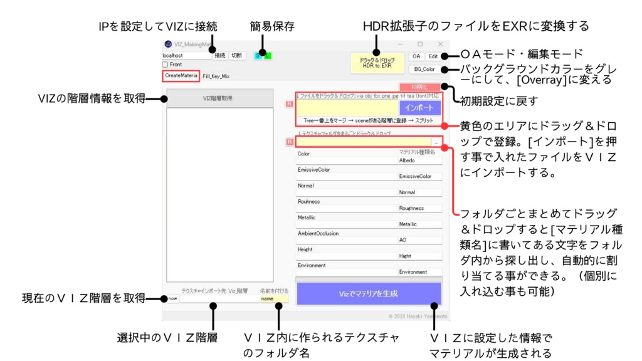The height and width of the screenshot is (361, 642).
Task: Switch to OA mode
Action: (x=417, y=56)
